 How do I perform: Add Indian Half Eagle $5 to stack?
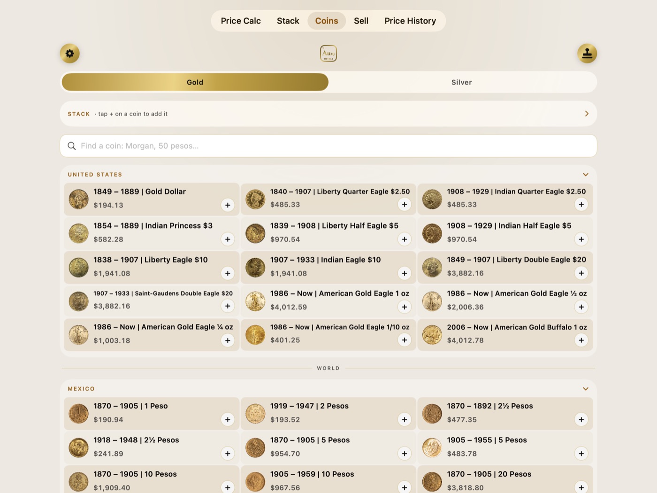click(581, 239)
